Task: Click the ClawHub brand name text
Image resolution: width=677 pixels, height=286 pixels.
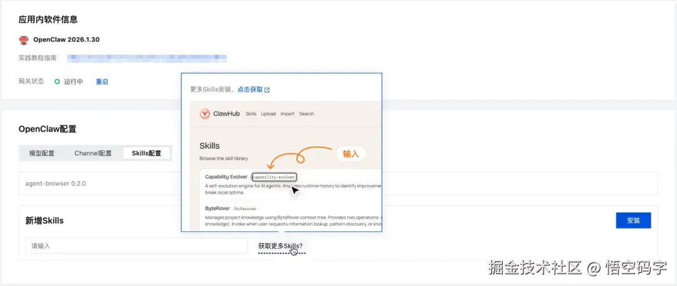Action: pos(226,114)
